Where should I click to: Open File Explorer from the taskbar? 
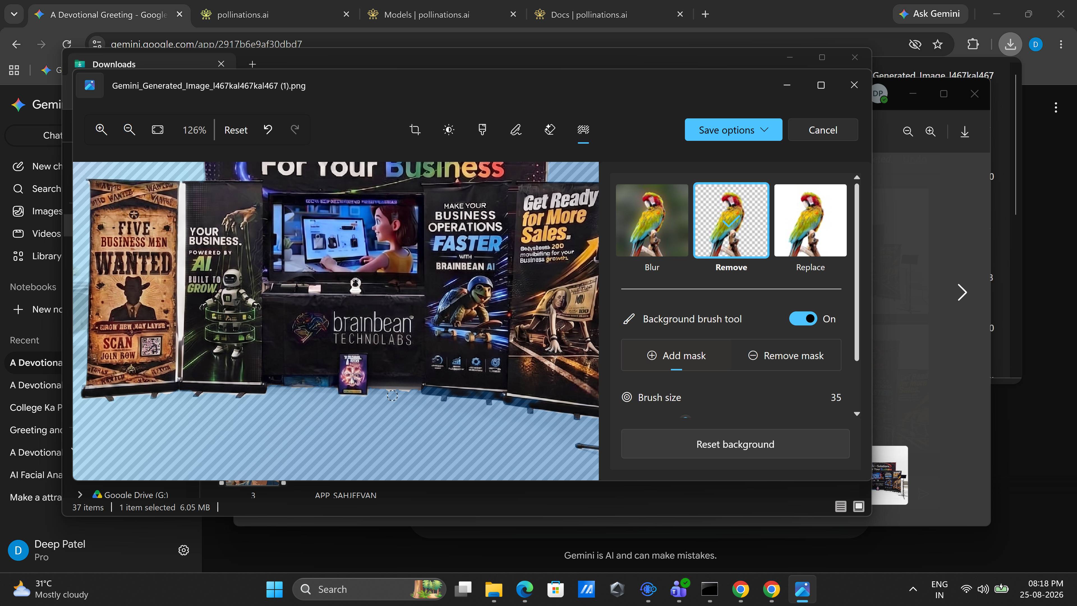(x=494, y=589)
